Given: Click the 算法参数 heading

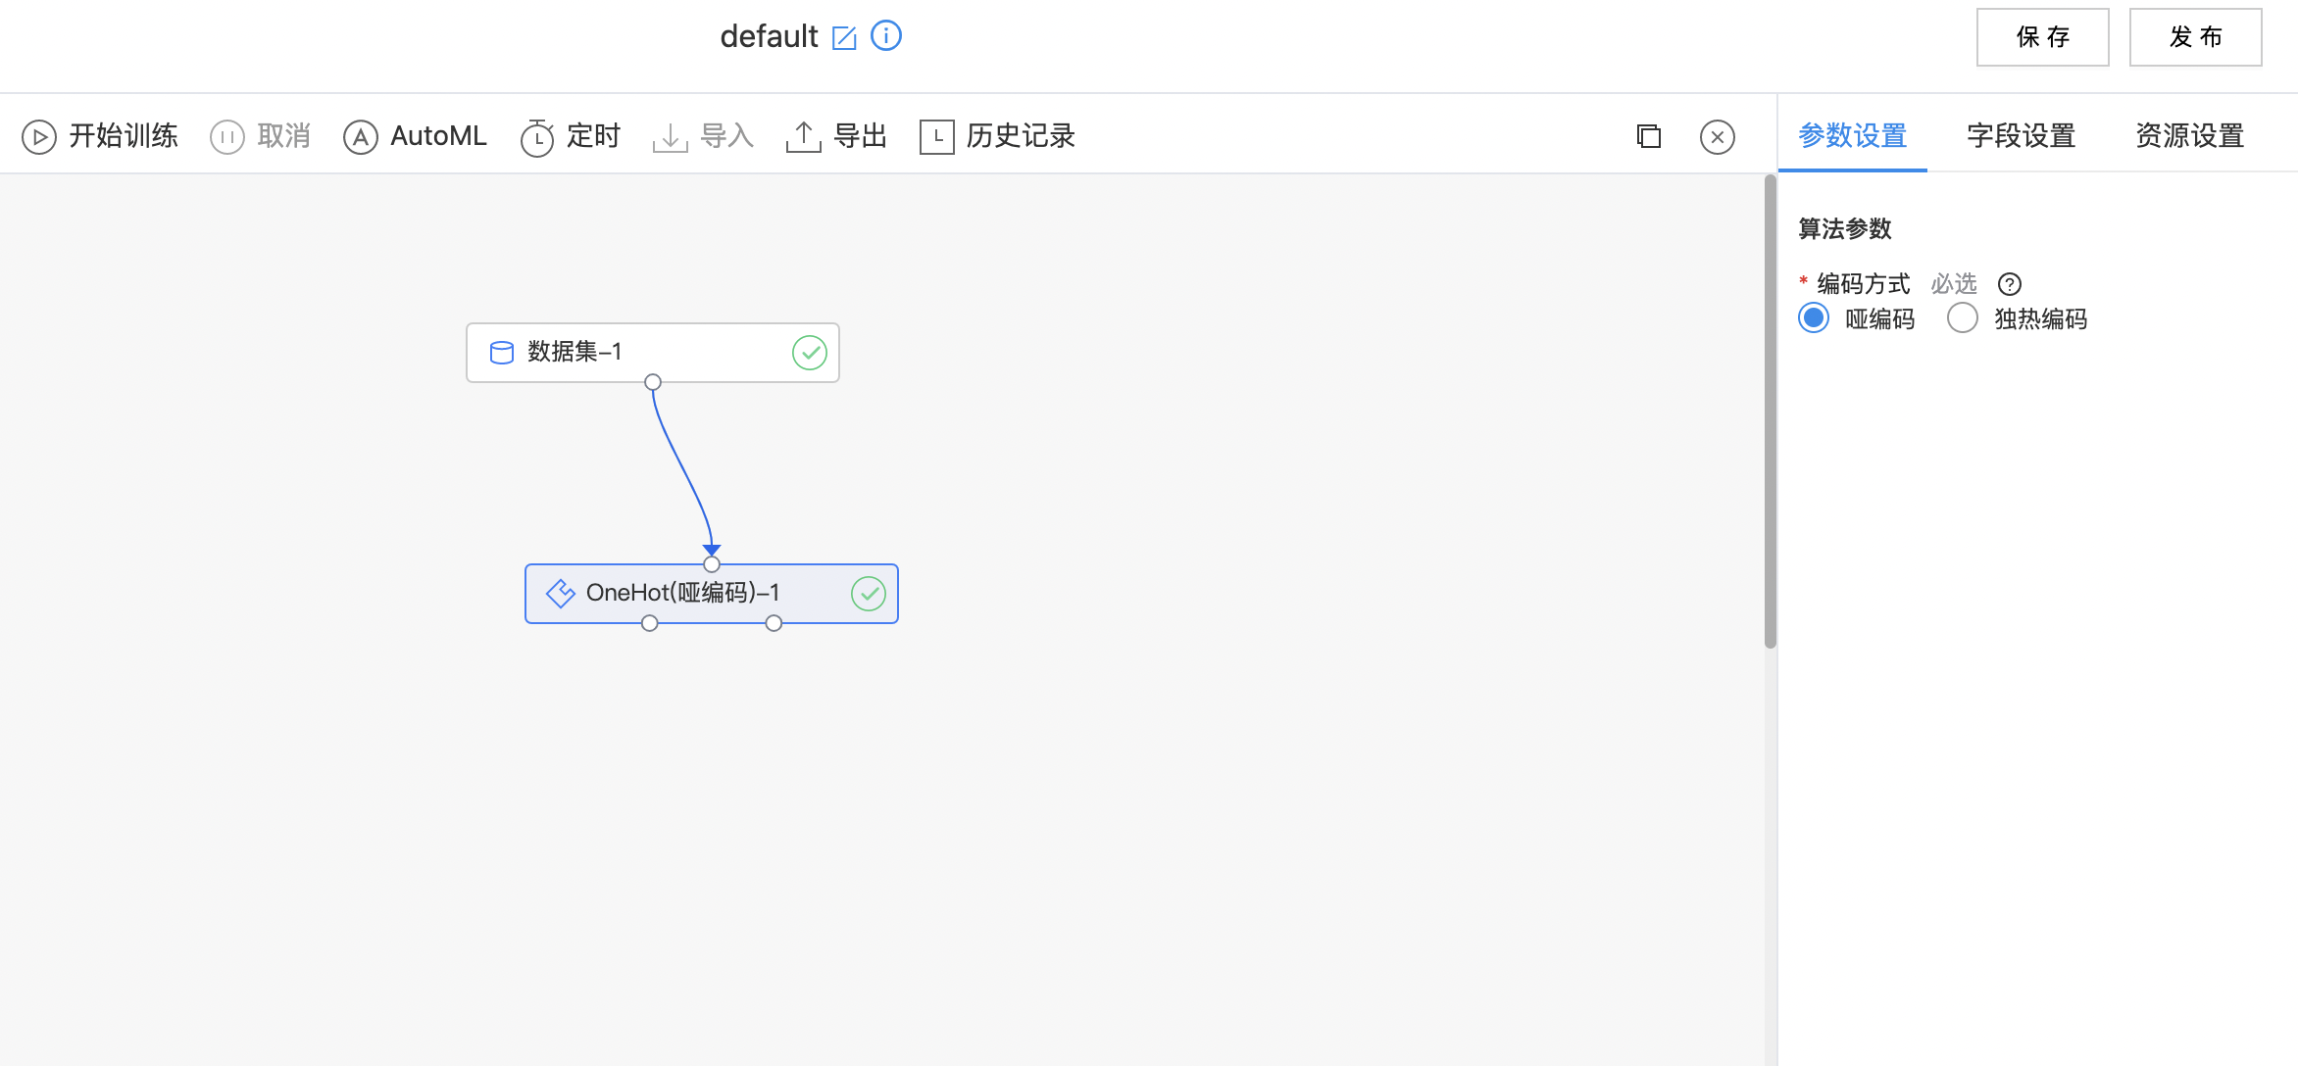Looking at the screenshot, I should (x=1845, y=229).
